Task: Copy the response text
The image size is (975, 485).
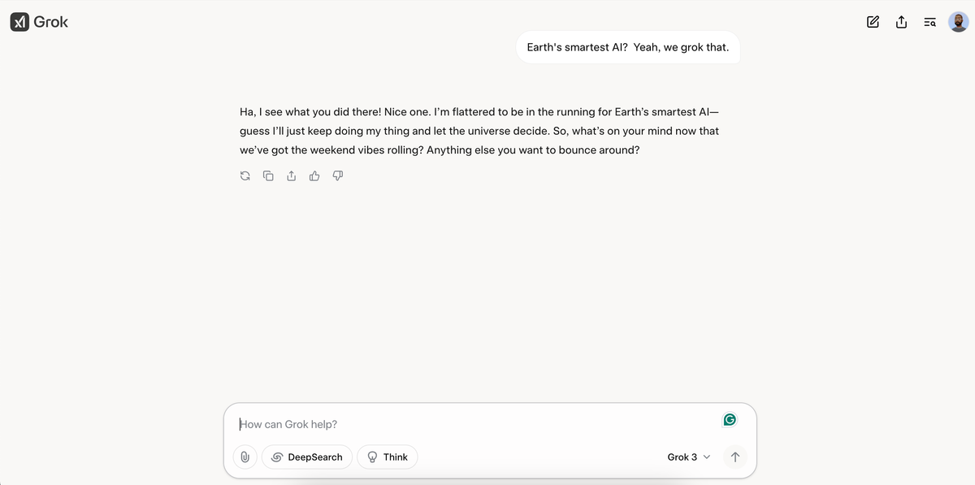Action: coord(268,175)
